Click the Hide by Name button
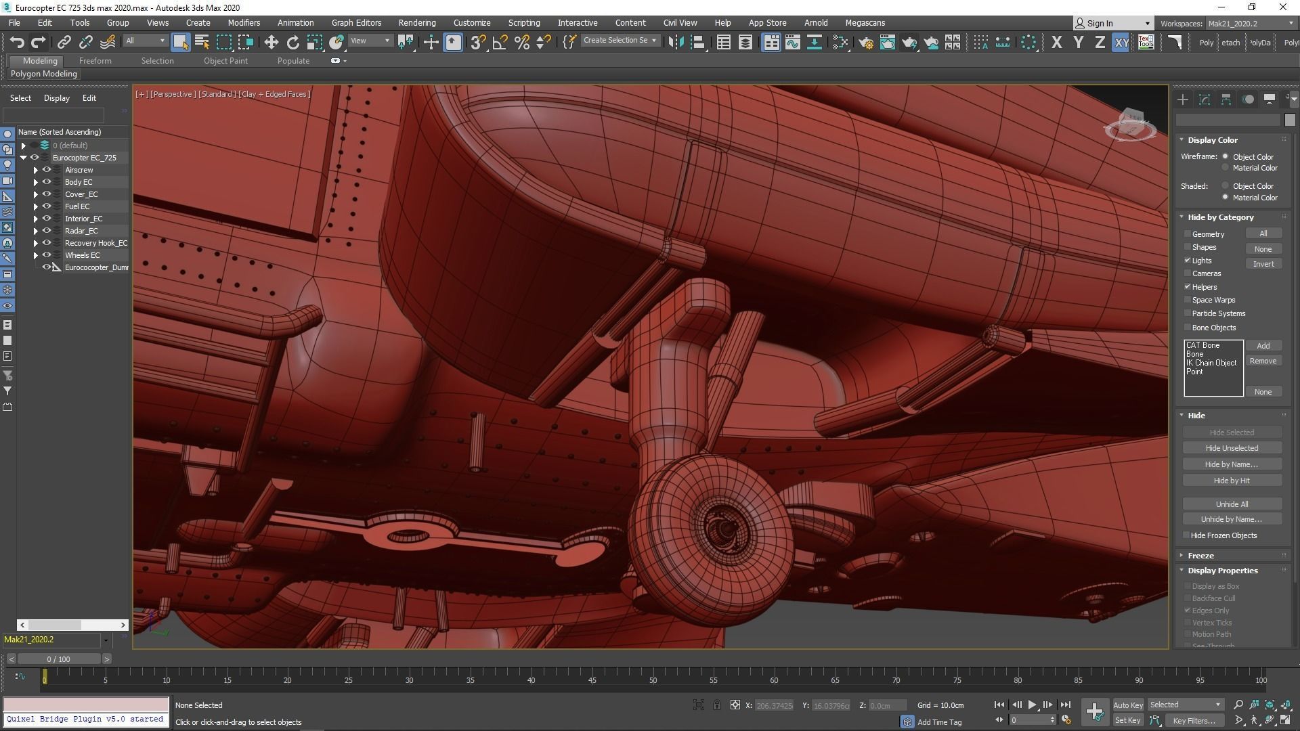1300x731 pixels. (x=1231, y=464)
